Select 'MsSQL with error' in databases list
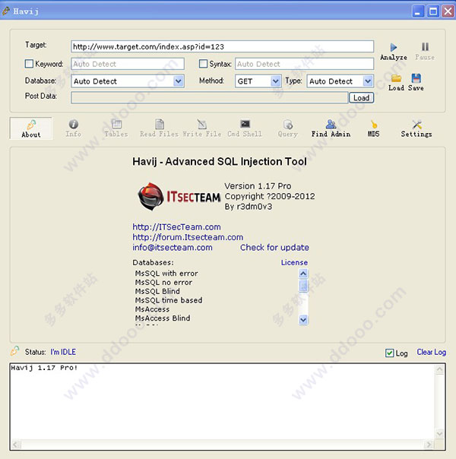This screenshot has height=459, width=456. (166, 274)
